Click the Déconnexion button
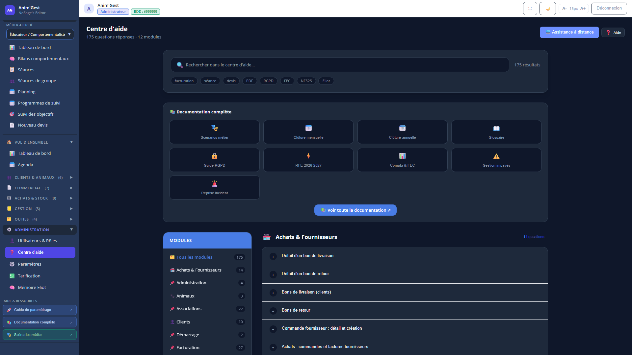 [x=609, y=9]
